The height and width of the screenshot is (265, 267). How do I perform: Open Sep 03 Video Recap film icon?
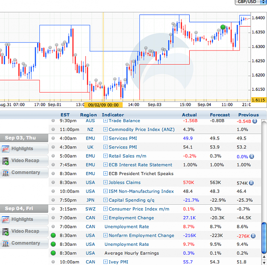(x=6, y=161)
